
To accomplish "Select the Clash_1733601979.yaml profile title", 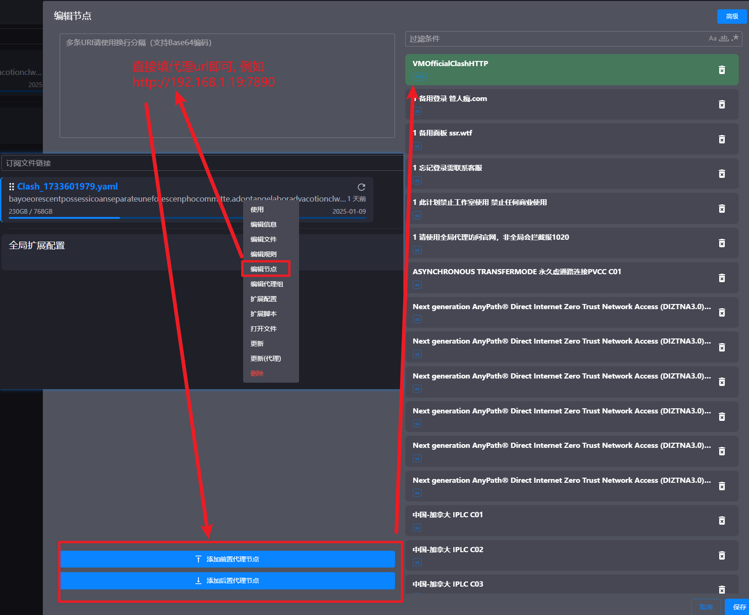I will (68, 187).
